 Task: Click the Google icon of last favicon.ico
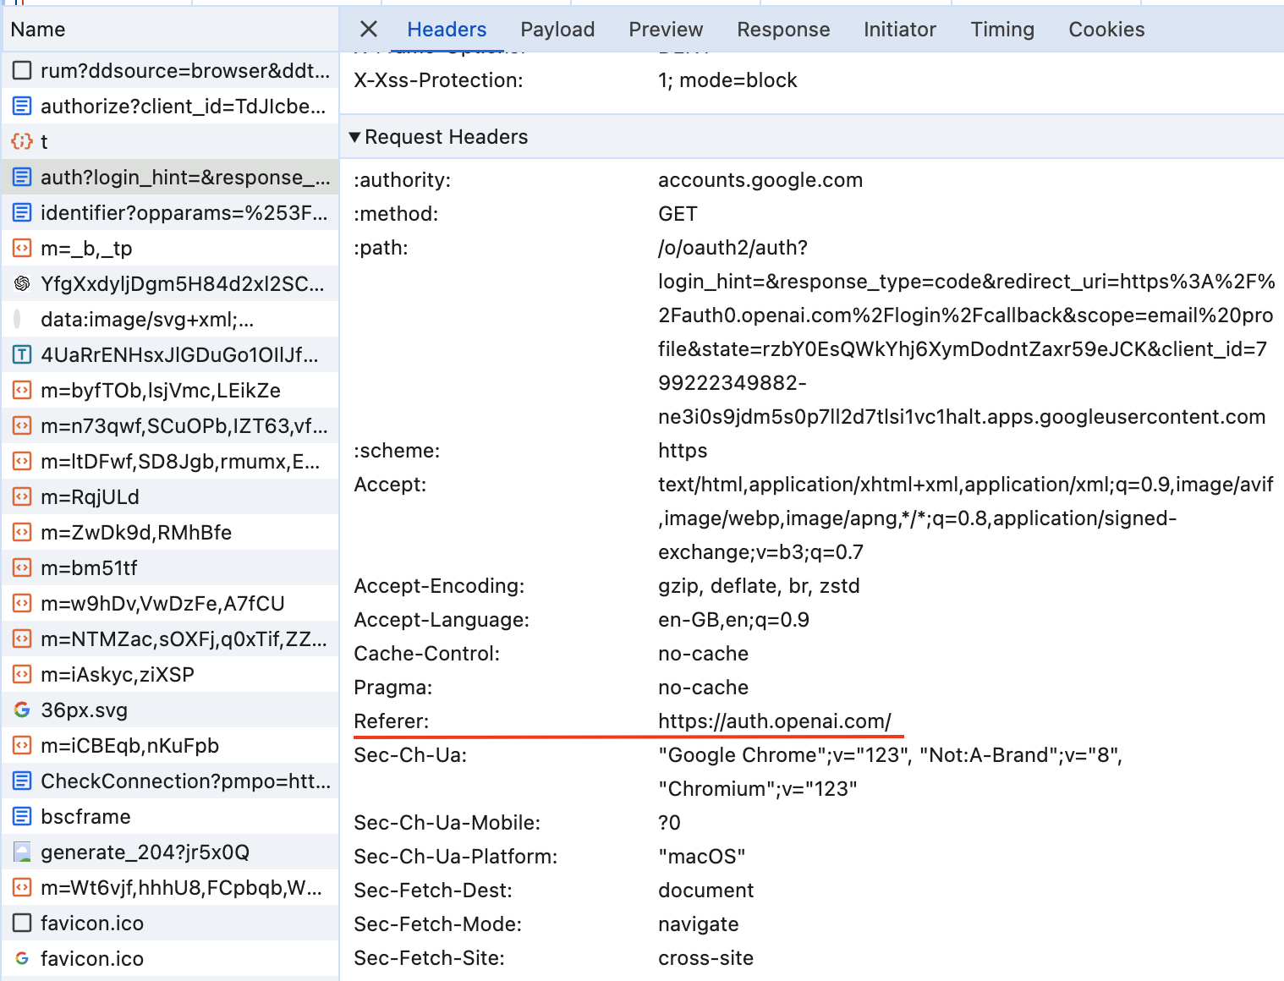[x=22, y=959]
